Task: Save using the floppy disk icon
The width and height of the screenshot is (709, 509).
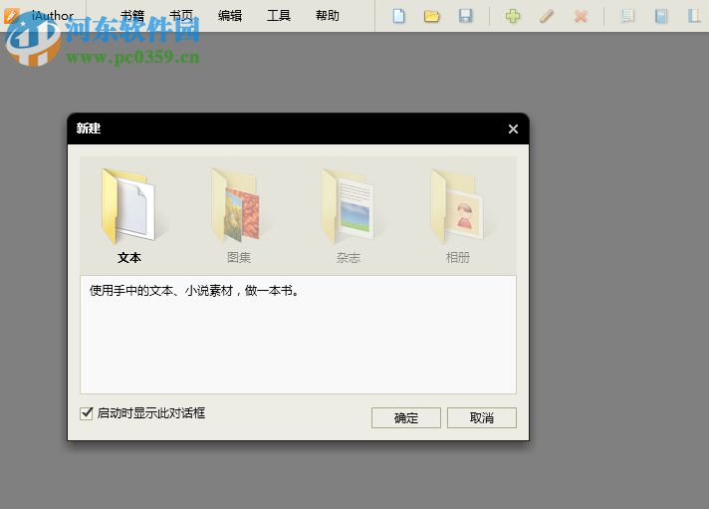Action: [x=465, y=16]
